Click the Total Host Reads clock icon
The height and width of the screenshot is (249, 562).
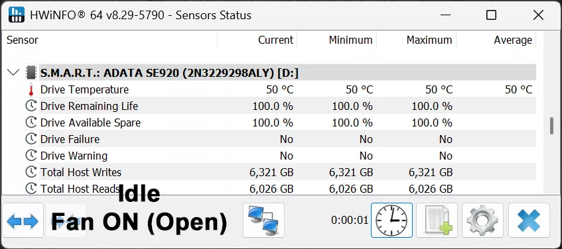pos(31,189)
